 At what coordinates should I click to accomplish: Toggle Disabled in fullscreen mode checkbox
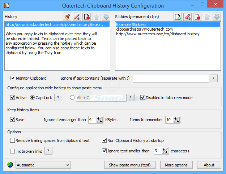[x=143, y=98]
